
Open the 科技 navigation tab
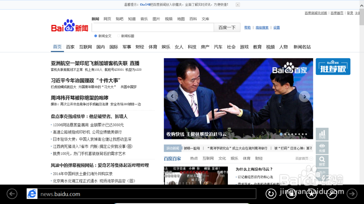tap(192, 47)
